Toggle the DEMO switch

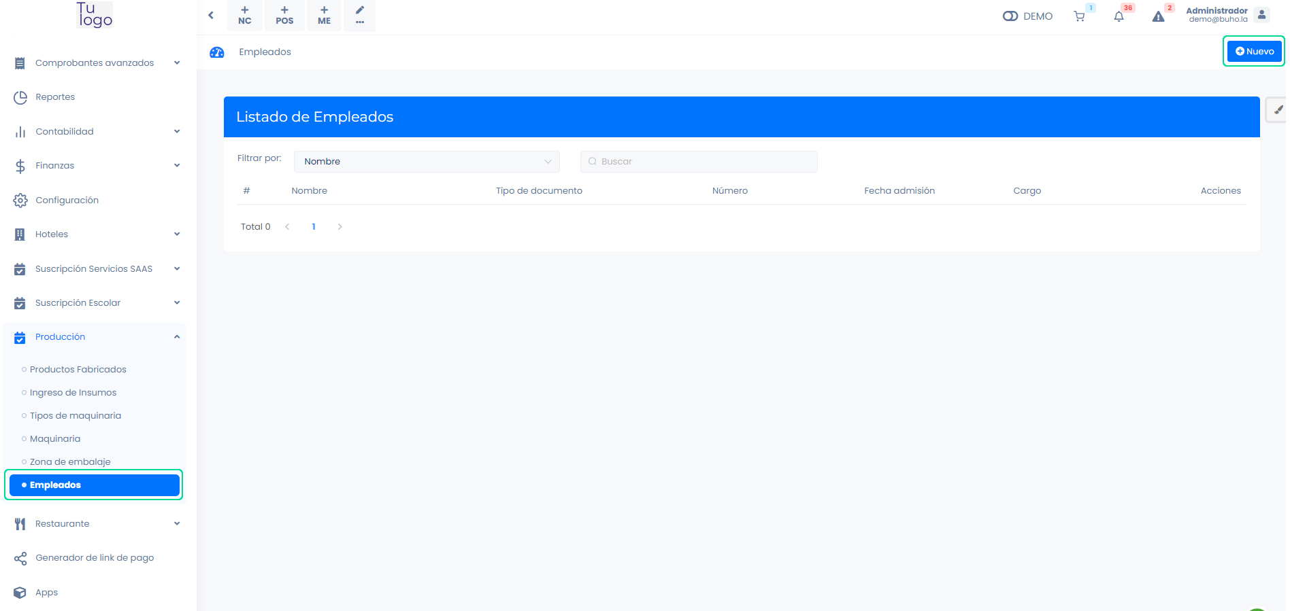coord(1010,16)
